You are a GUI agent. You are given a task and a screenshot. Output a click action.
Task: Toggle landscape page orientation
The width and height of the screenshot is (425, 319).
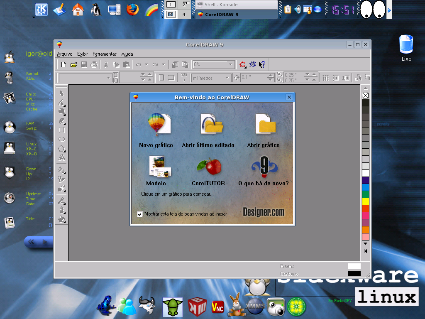coord(171,78)
